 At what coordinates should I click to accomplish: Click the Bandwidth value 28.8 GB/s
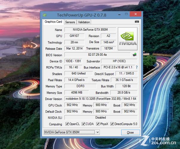[124, 92]
